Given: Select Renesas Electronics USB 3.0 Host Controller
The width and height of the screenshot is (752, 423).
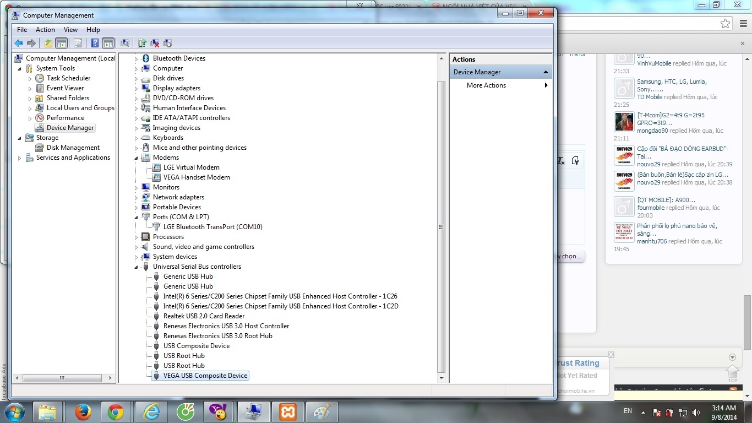Looking at the screenshot, I should [226, 326].
